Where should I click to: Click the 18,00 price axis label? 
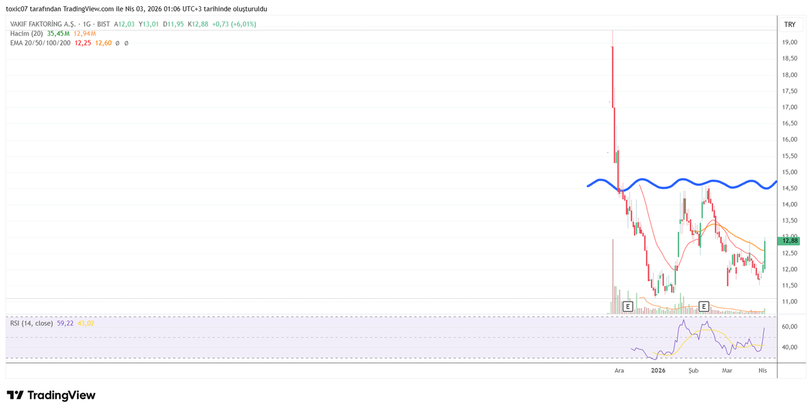790,75
